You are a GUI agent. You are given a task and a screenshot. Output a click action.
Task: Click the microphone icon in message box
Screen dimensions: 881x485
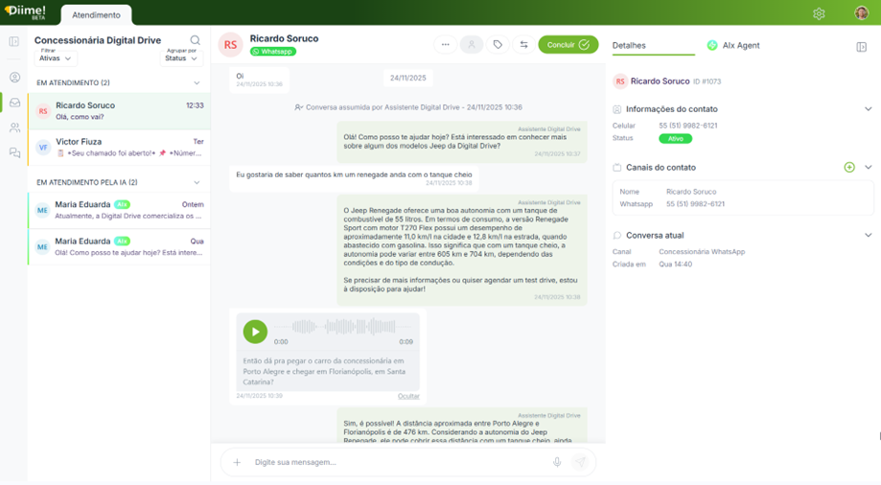click(x=557, y=462)
